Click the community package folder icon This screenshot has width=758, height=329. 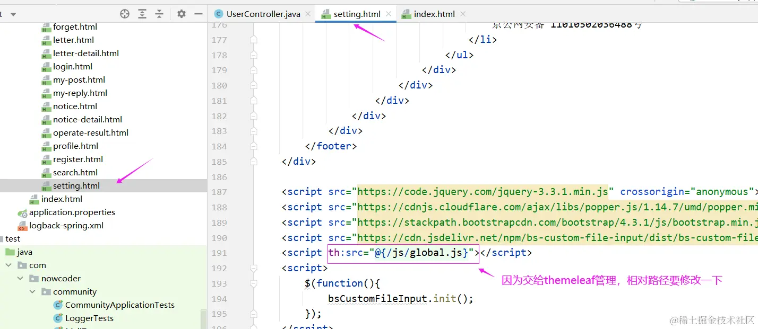coord(46,292)
